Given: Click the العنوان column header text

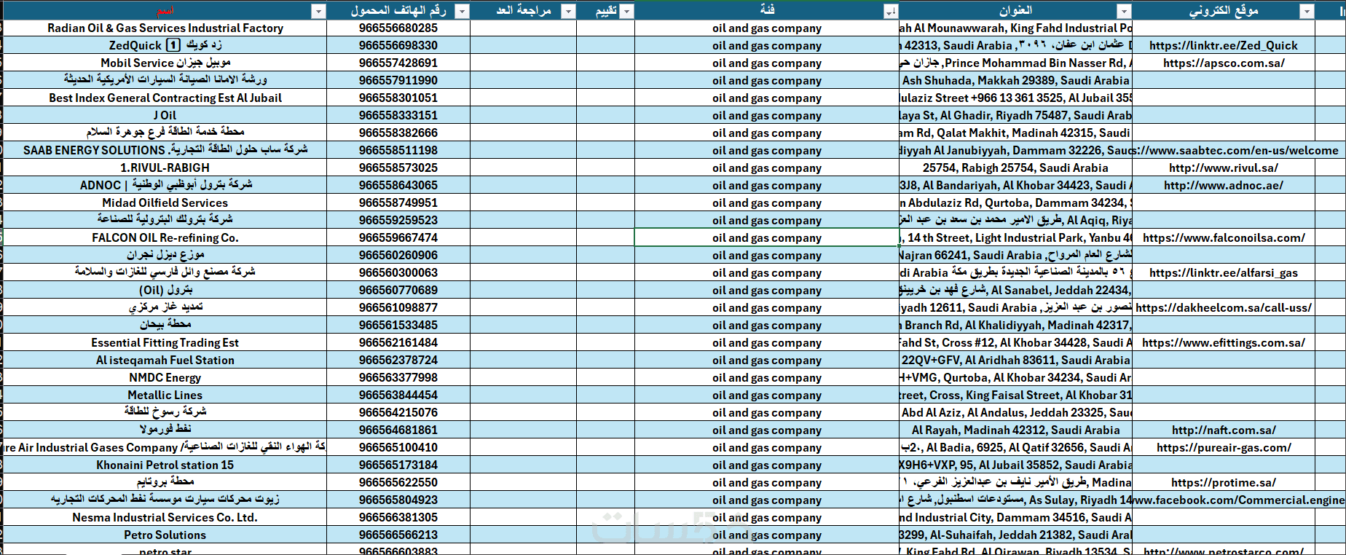Looking at the screenshot, I should coord(1015,10).
